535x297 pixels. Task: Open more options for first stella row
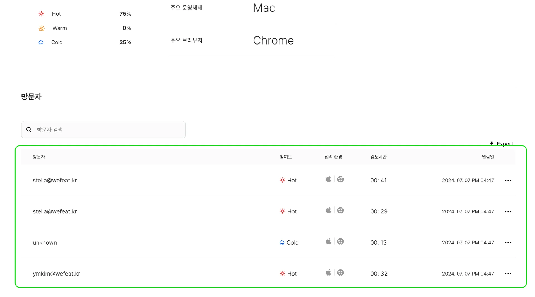[x=508, y=180]
